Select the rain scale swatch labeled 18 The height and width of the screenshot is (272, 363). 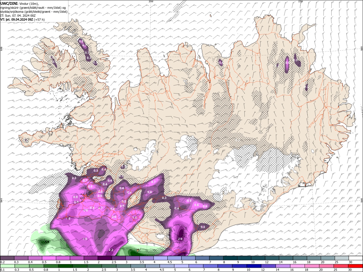point(311,266)
